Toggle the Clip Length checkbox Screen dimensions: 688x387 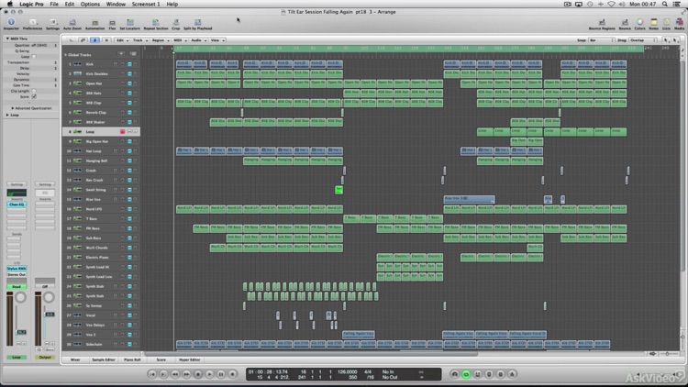pos(34,91)
